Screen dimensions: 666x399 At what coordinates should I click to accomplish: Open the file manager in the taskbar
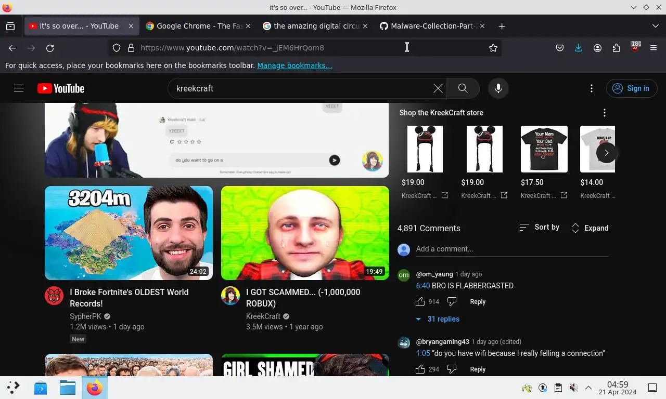coord(68,388)
